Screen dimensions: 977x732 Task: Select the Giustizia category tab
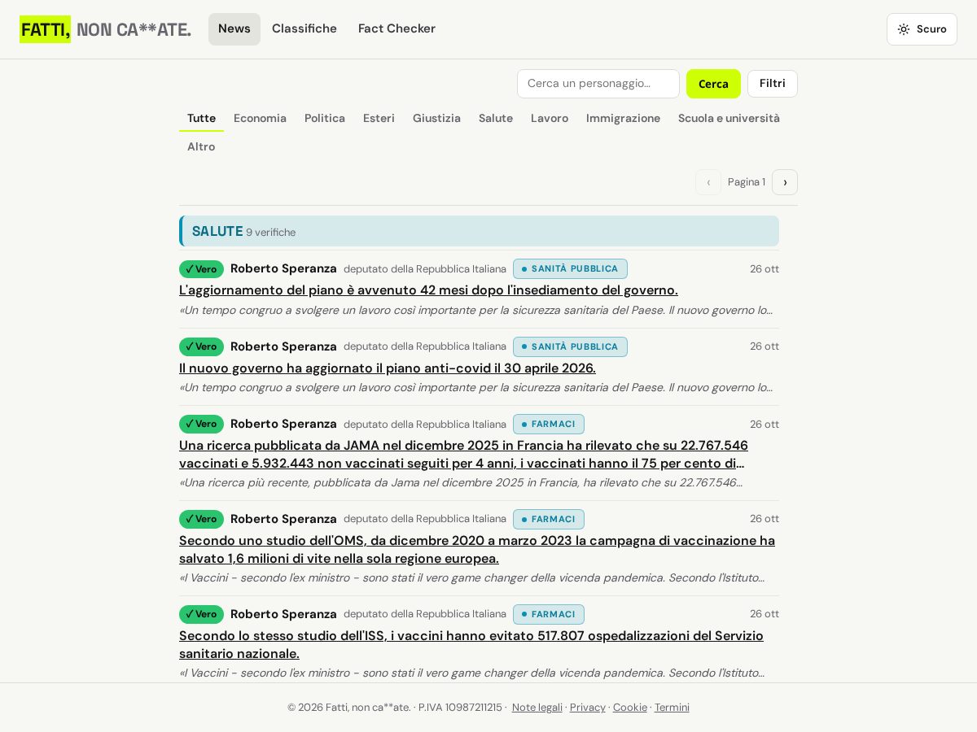[436, 118]
